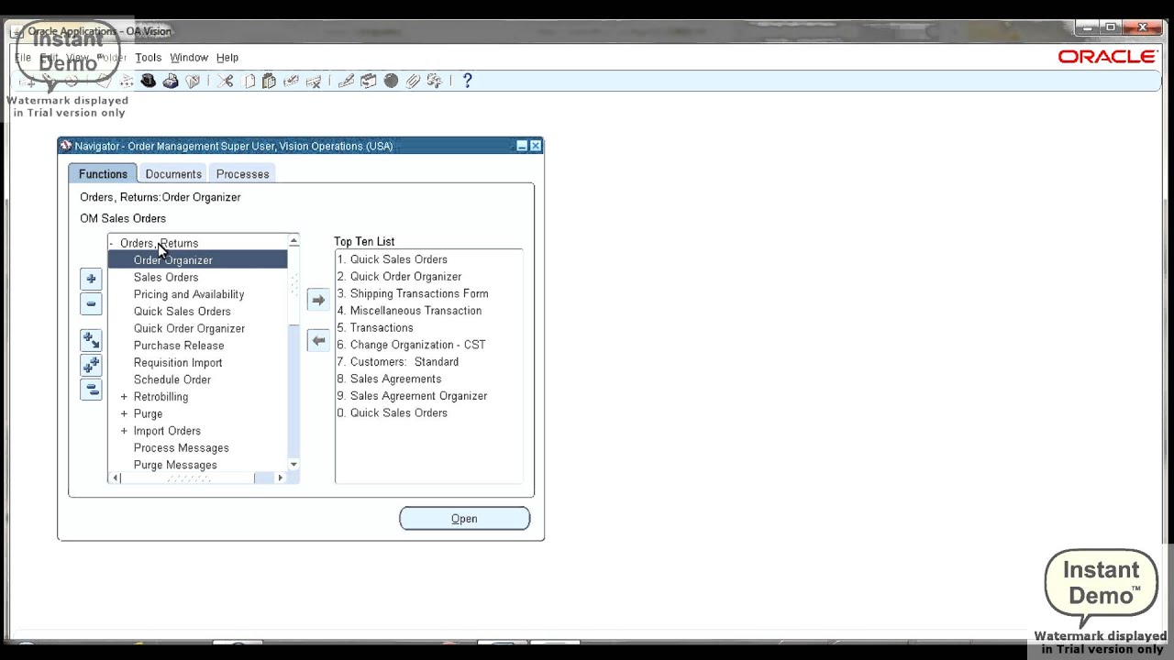The image size is (1174, 660).
Task: Click the Expand All Children button
Action: pos(91,340)
